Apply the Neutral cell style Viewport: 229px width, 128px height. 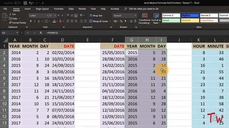point(190,21)
